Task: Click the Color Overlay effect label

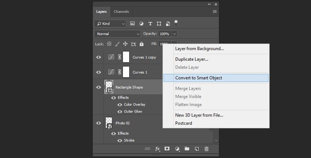Action: point(135,105)
